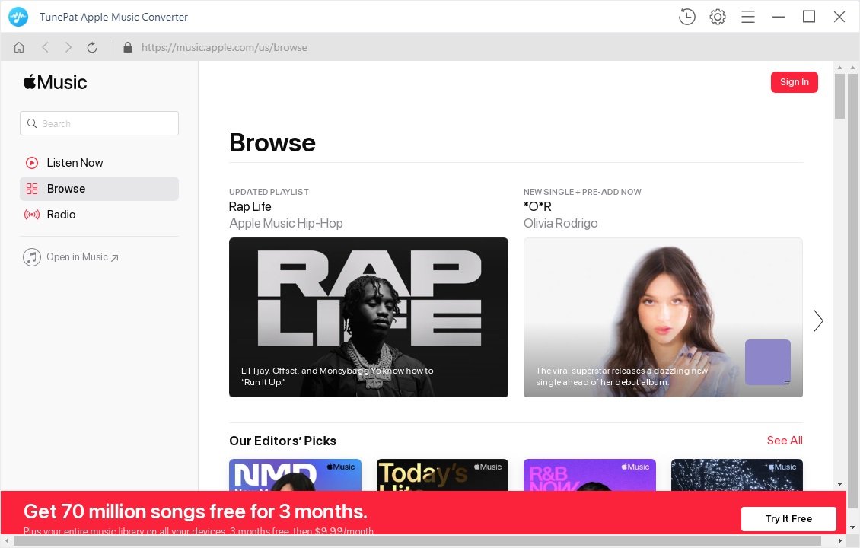Click the Browse grid icon
Image resolution: width=860 pixels, height=548 pixels.
pos(32,189)
